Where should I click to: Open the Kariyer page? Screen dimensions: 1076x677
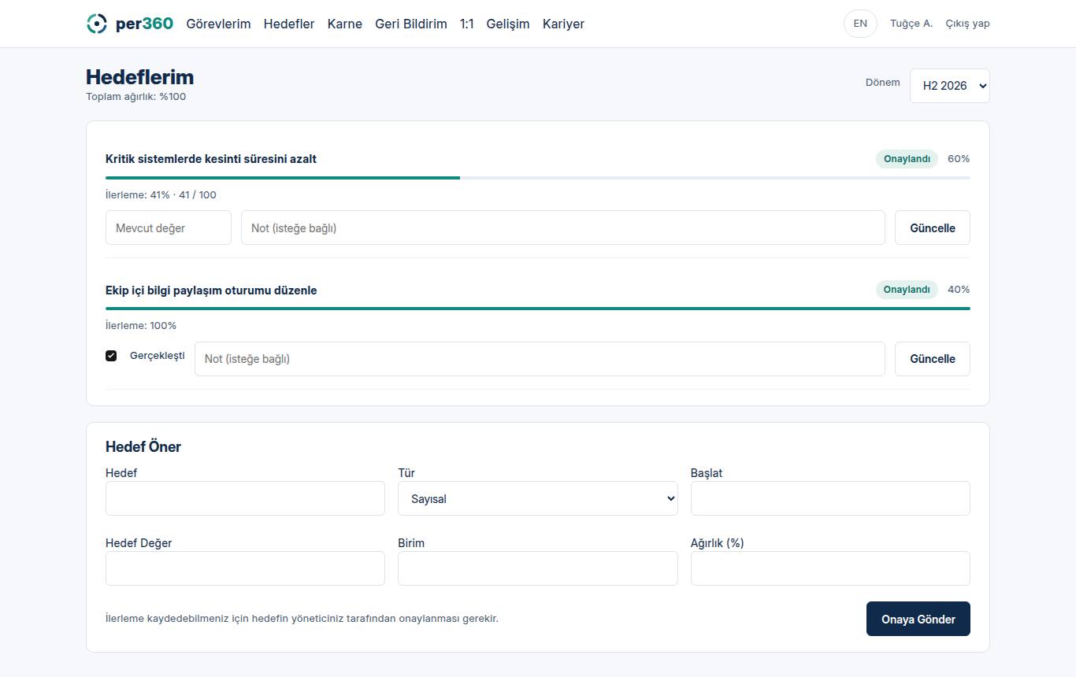[x=563, y=24]
